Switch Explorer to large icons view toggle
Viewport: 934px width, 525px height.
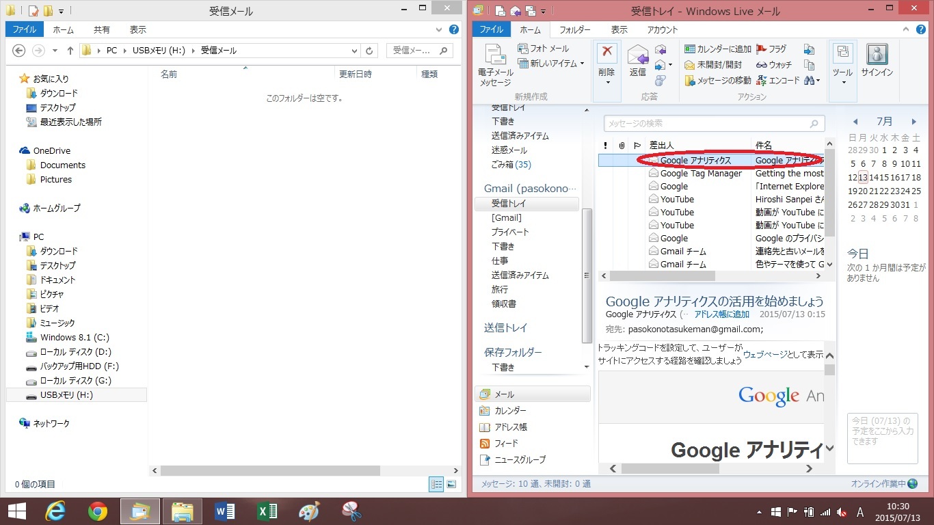coord(451,484)
